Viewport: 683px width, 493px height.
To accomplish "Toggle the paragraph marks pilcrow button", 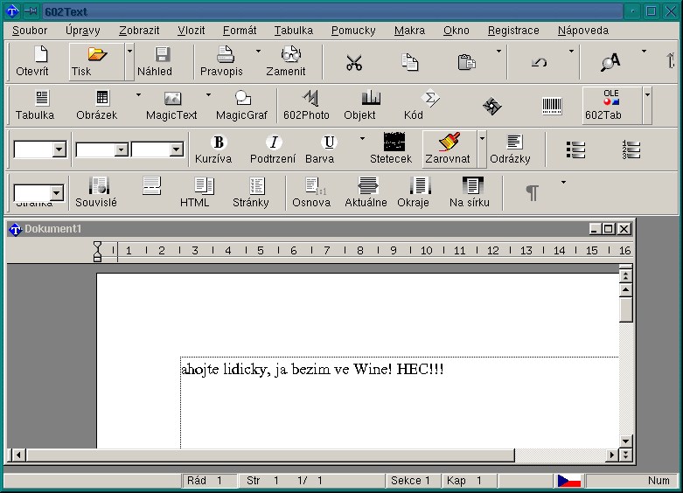I will tap(532, 193).
